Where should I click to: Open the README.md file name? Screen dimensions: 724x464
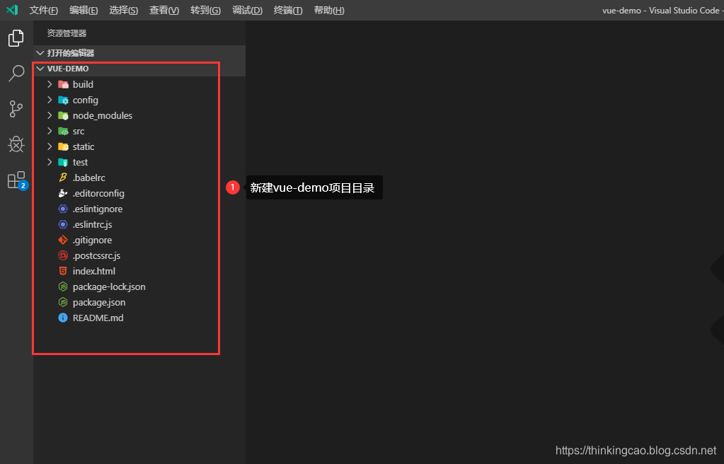(x=98, y=318)
